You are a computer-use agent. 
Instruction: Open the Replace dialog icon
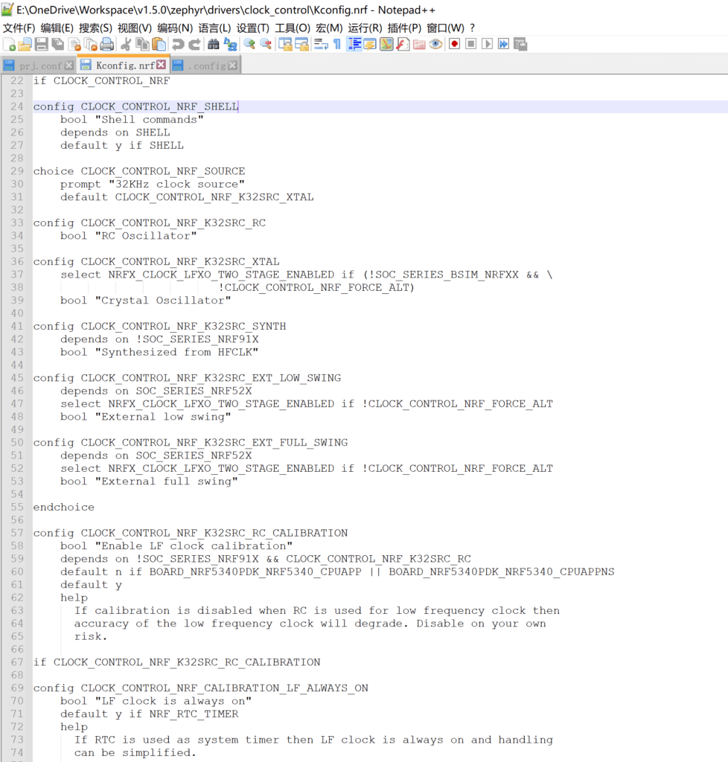230,45
